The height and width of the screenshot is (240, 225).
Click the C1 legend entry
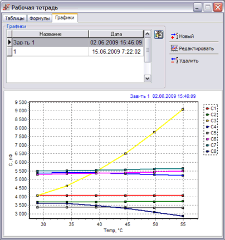click(211, 108)
